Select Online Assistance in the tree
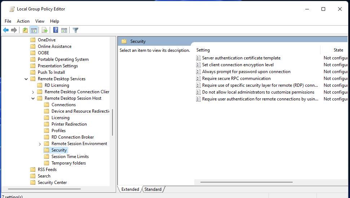The image size is (350, 198). click(55, 46)
